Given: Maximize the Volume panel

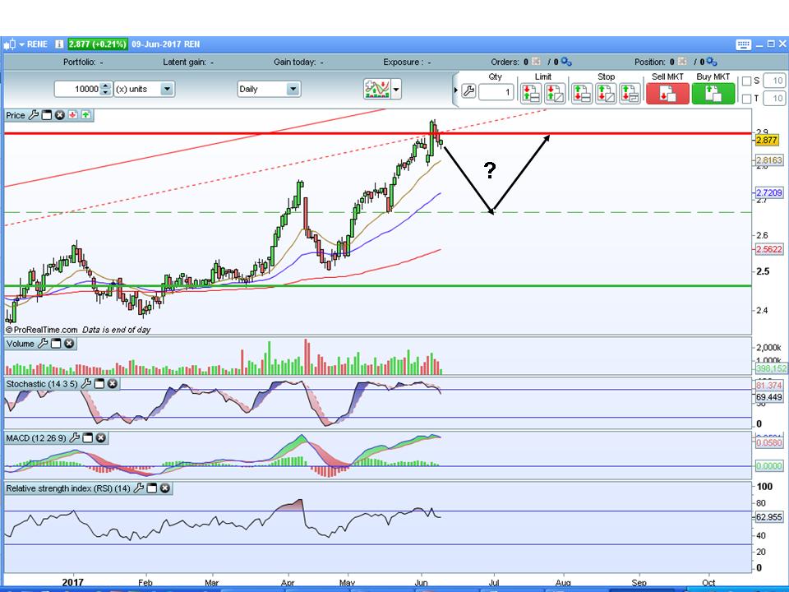Looking at the screenshot, I should point(56,344).
